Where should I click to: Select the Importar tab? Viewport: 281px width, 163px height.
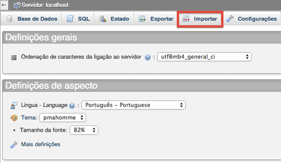[x=200, y=19]
